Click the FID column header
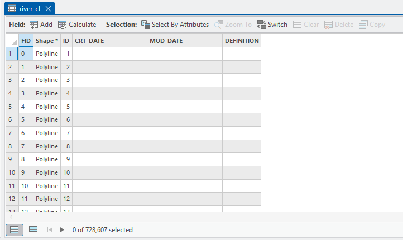The width and height of the screenshot is (403, 240). tap(26, 41)
